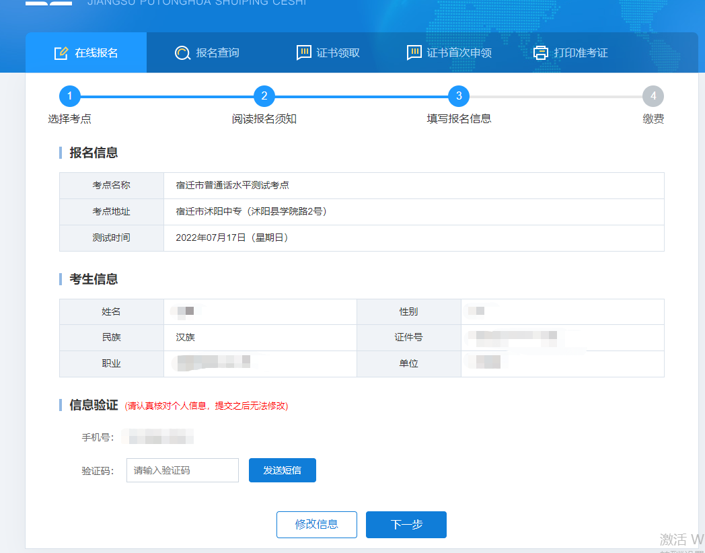This screenshot has width=705, height=553.
Task: Click step 3 circle 填写报名信息
Action: 459,96
